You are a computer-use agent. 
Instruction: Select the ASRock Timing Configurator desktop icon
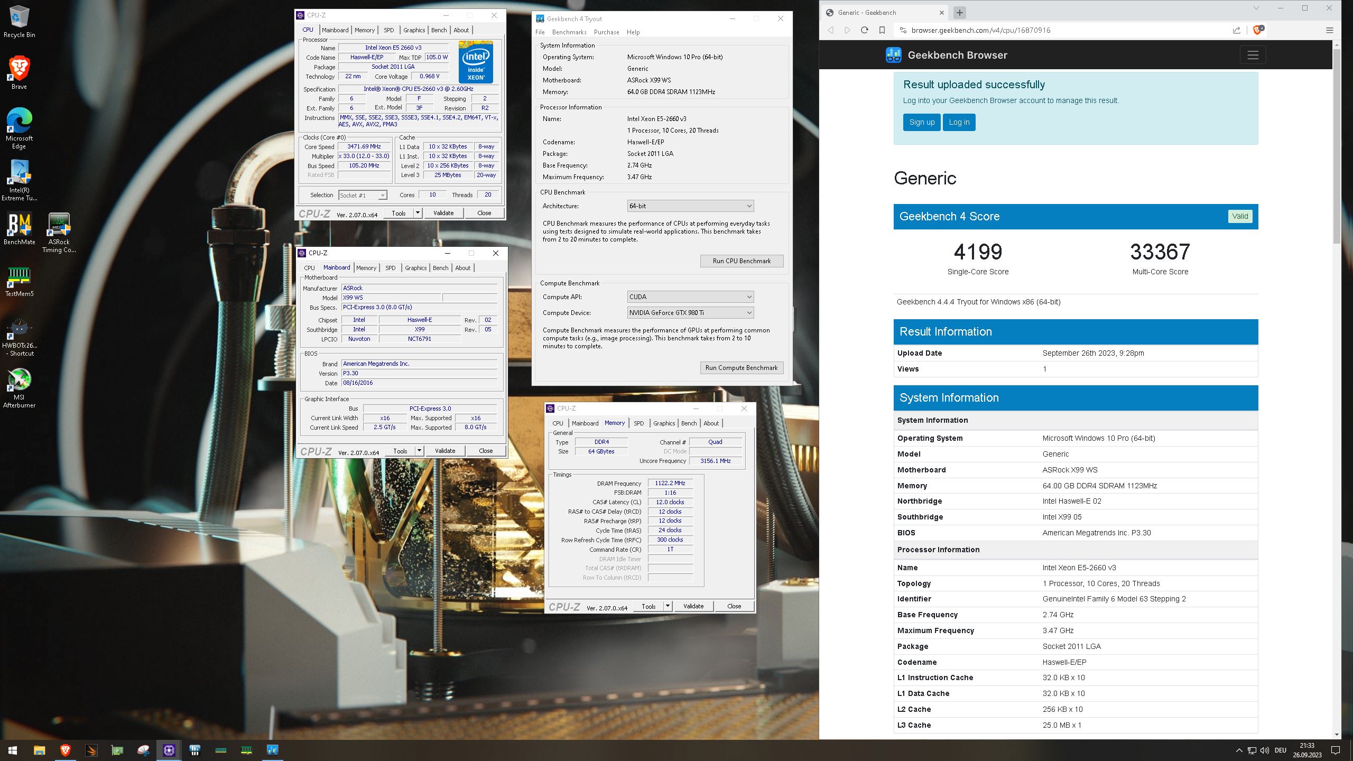pos(59,233)
